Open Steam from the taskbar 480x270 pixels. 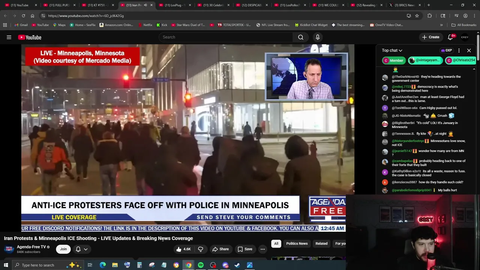tap(237, 265)
